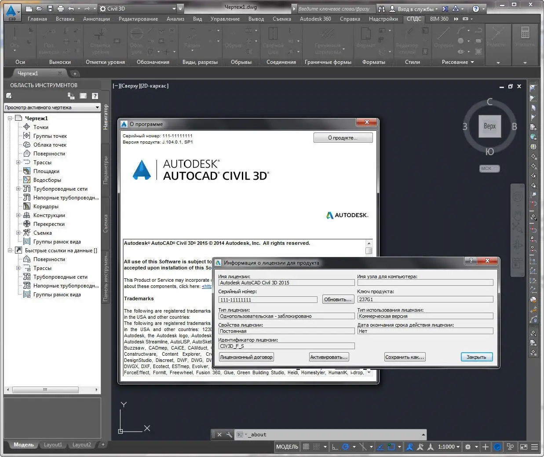Toggle polar tracking blue circle icon
The image size is (544, 457).
tap(346, 447)
